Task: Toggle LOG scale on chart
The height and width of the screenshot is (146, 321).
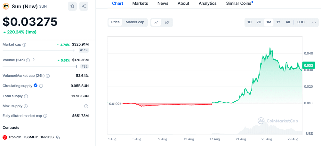Action: pyautogui.click(x=301, y=22)
